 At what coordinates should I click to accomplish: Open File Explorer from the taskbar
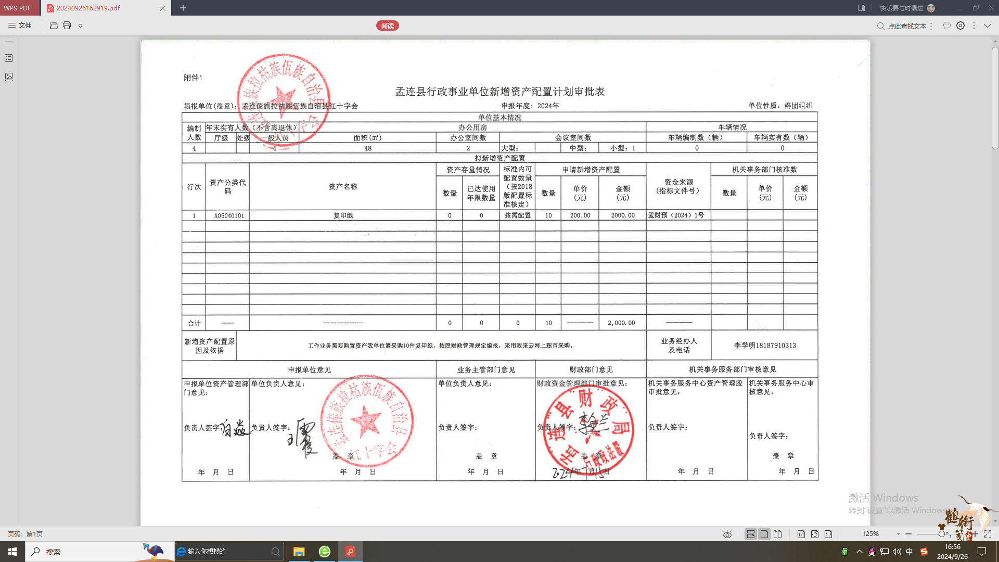tap(299, 552)
